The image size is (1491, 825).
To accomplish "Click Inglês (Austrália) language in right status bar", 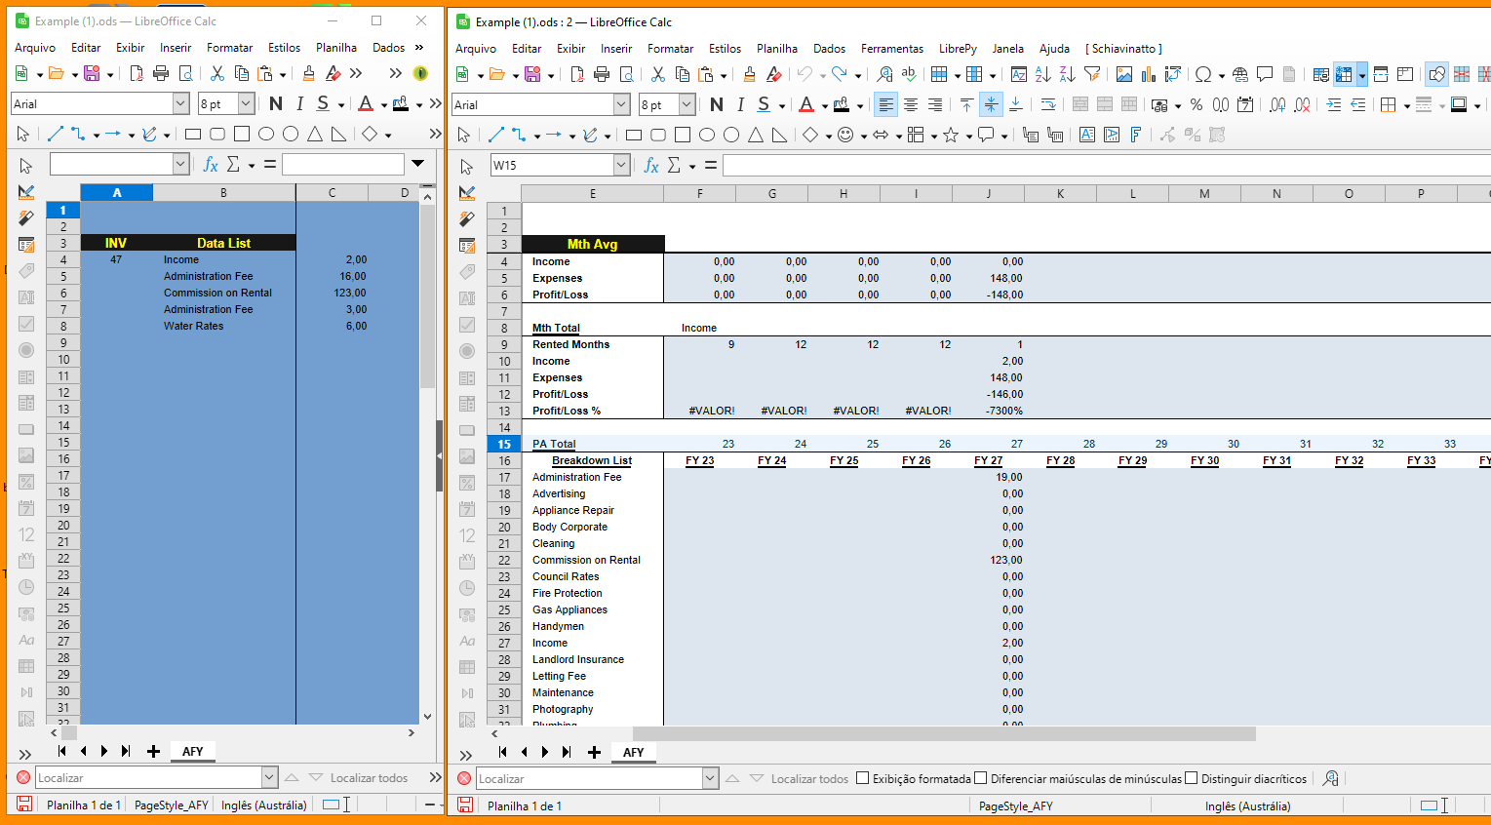I will (x=1247, y=805).
